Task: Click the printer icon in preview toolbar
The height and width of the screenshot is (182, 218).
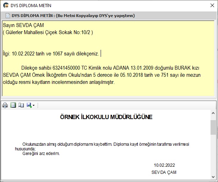Action: point(5,105)
